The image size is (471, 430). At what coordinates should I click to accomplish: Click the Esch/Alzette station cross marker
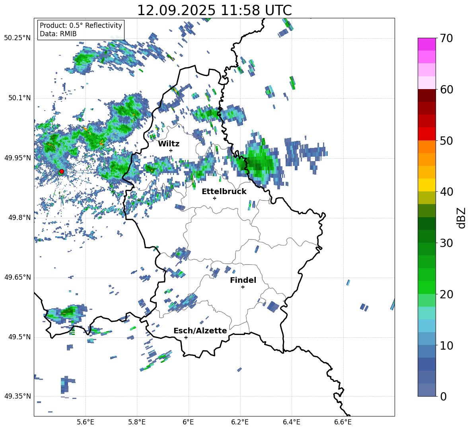tap(186, 337)
